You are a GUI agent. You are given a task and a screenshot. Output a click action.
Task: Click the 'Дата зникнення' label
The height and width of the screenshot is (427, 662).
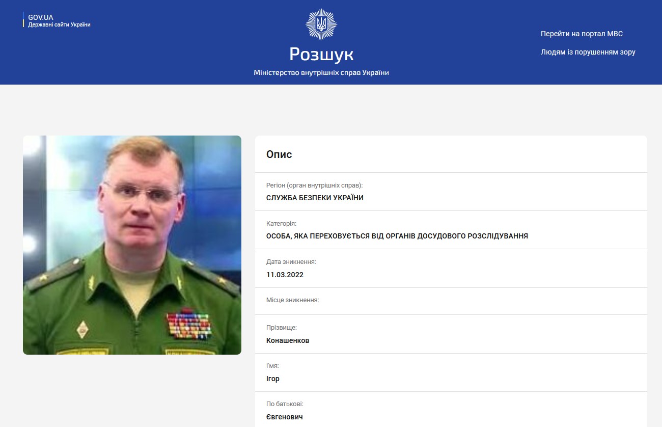[291, 262]
